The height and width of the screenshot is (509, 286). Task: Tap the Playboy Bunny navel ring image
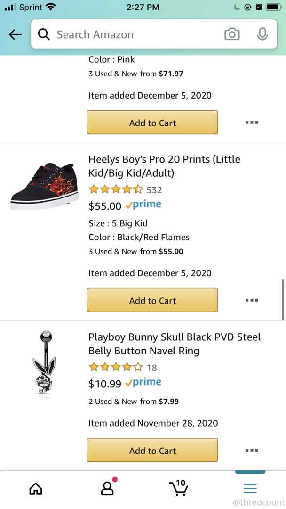pyautogui.click(x=44, y=364)
